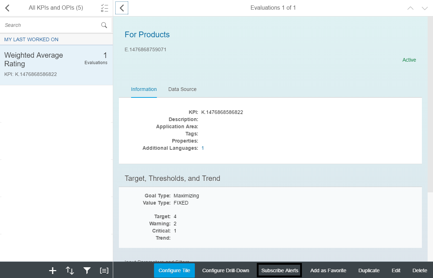The height and width of the screenshot is (278, 433).
Task: Go to previous evaluation with up chevron
Action: (410, 8)
